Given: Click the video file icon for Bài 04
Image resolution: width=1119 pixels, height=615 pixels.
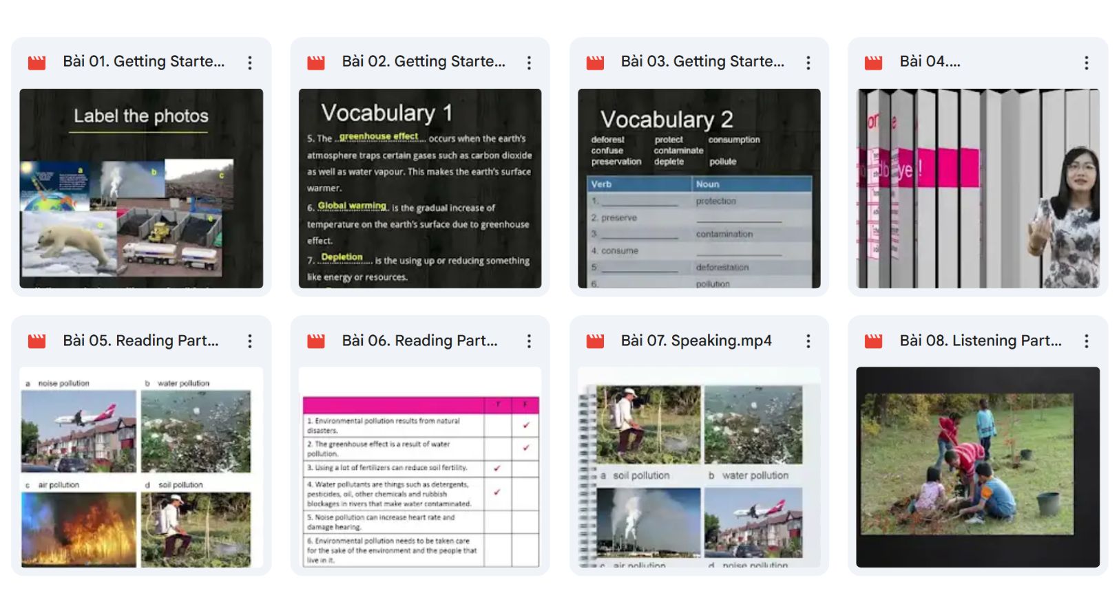Looking at the screenshot, I should pyautogui.click(x=873, y=63).
